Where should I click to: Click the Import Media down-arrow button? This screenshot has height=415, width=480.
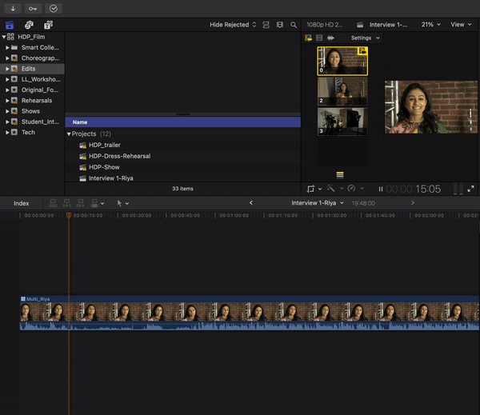(13, 8)
